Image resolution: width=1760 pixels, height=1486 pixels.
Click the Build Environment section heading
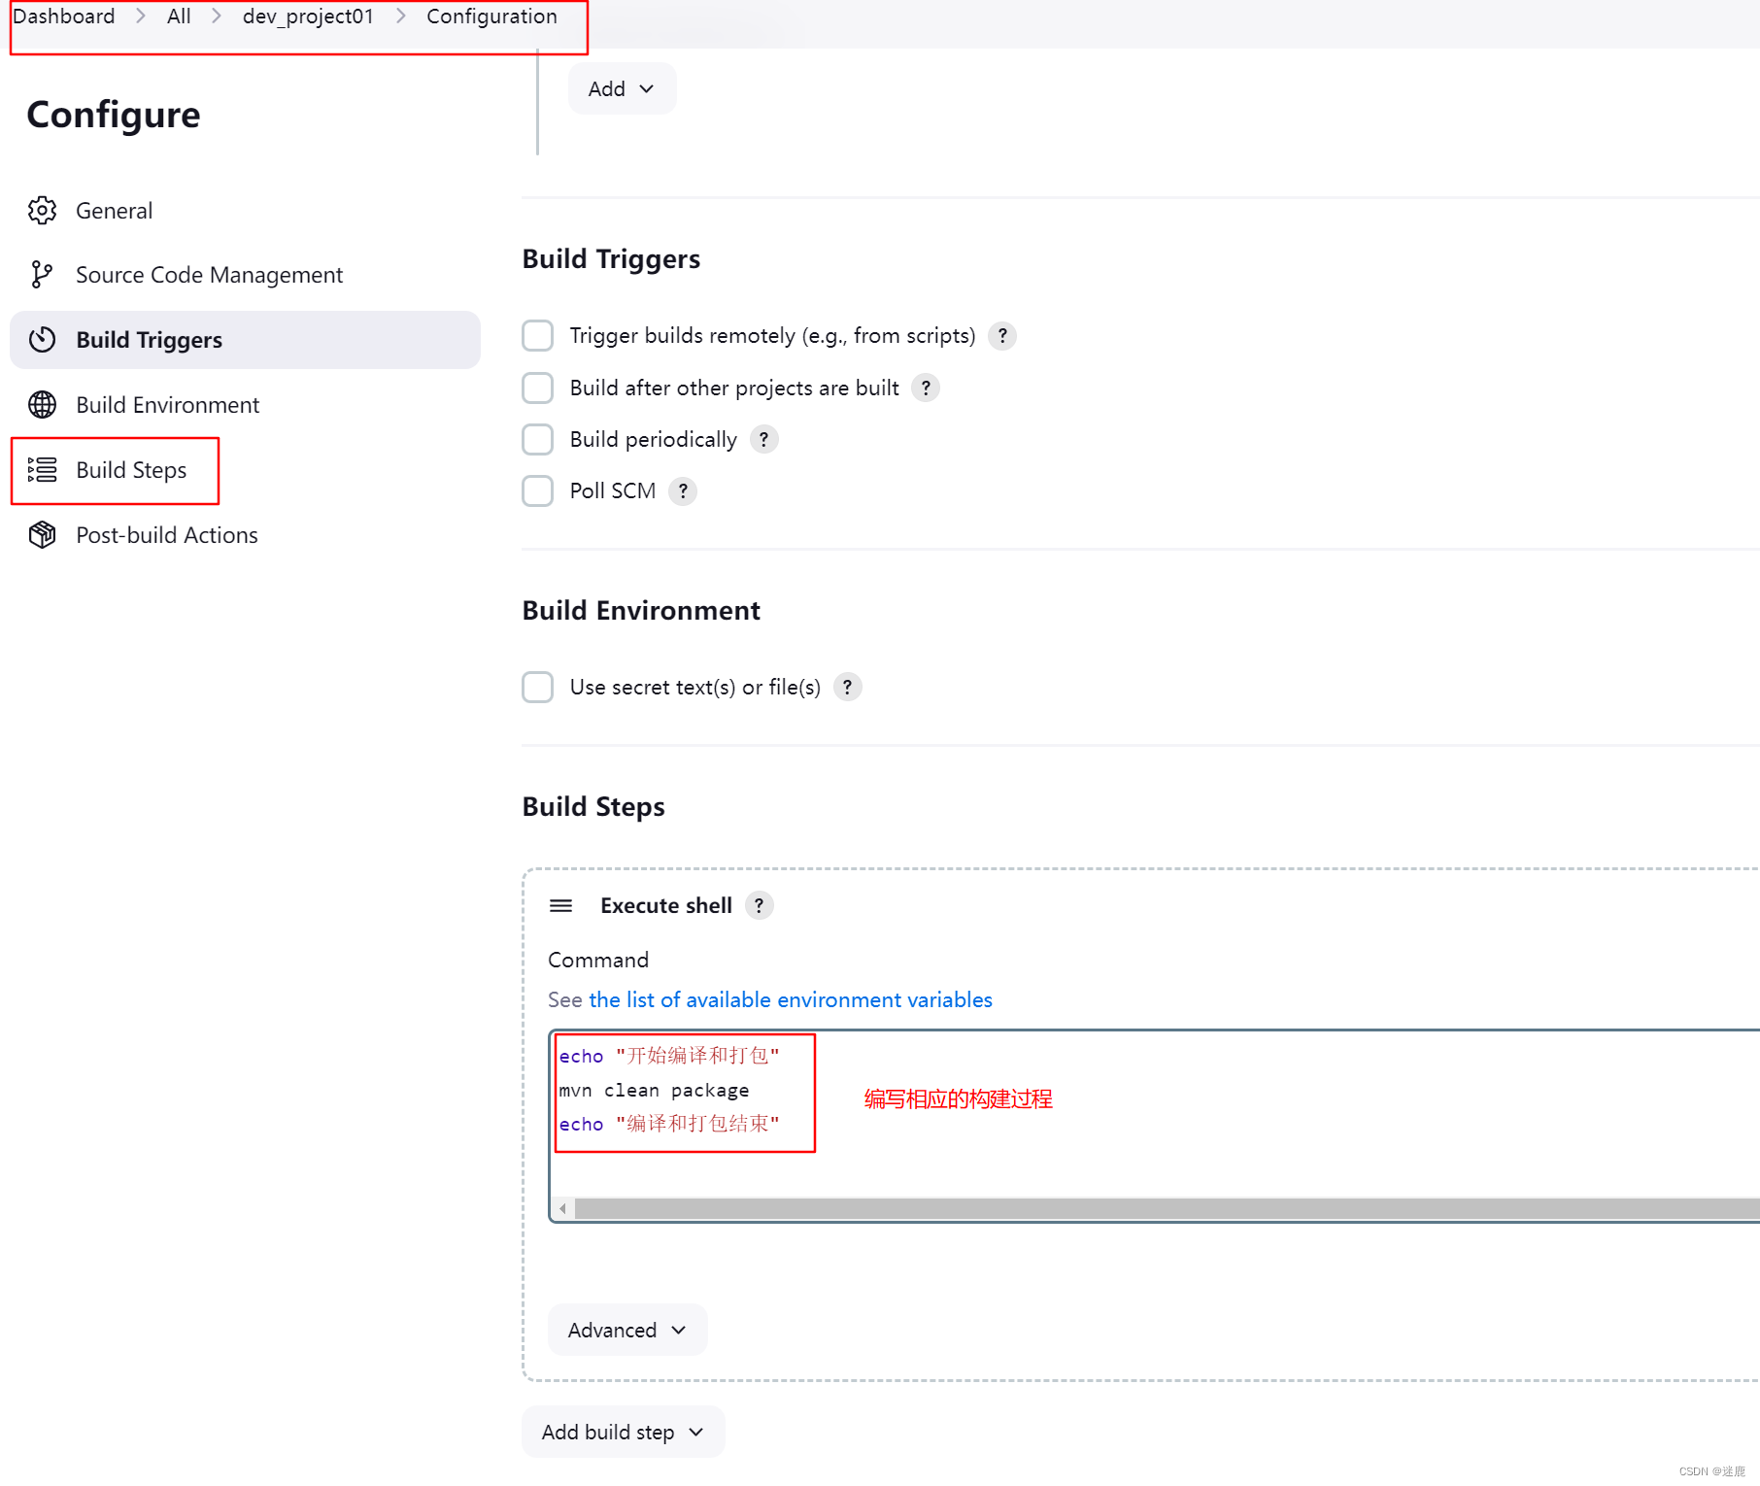tap(641, 611)
